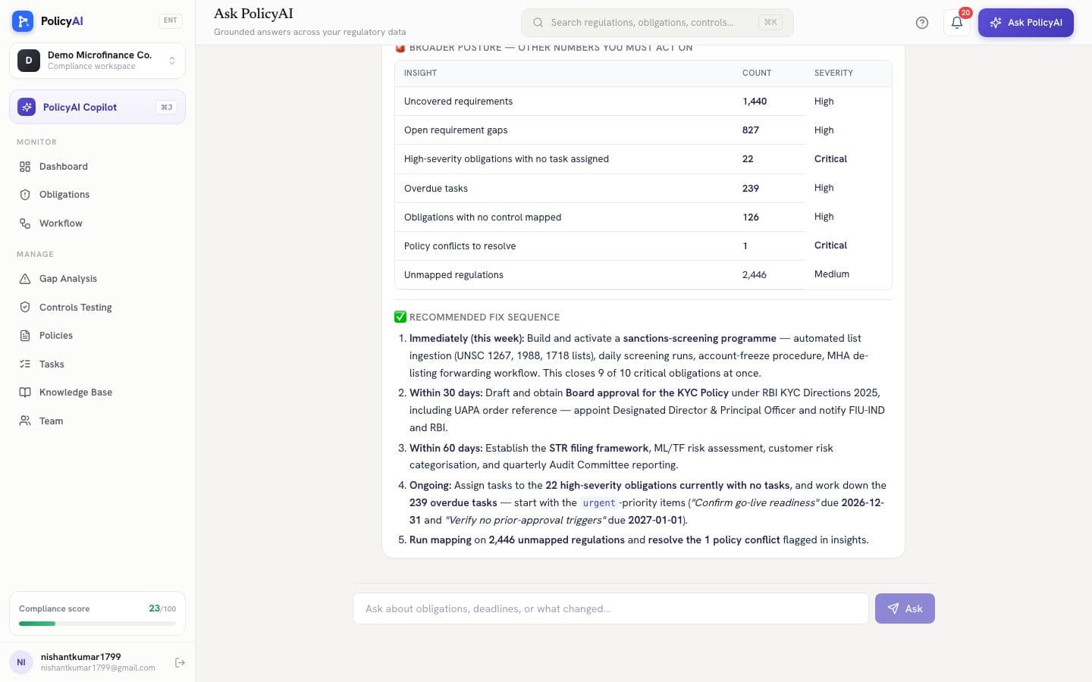Click the INSIGHT column header
The width and height of the screenshot is (1092, 682).
pos(420,73)
